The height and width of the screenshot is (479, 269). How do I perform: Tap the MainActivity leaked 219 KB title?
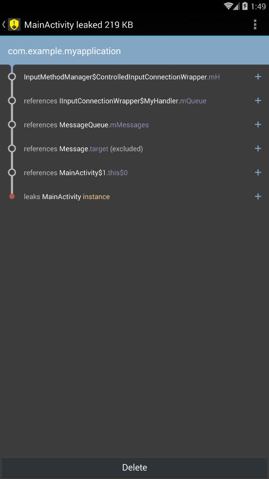click(78, 25)
